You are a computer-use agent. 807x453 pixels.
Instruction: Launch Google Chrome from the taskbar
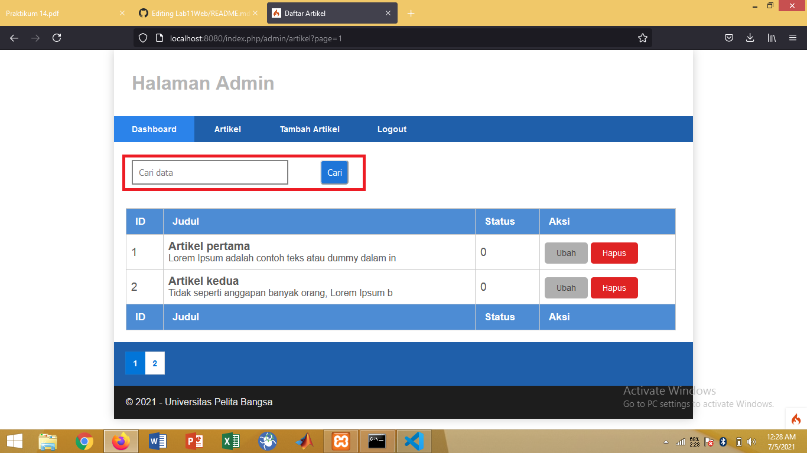pos(84,441)
